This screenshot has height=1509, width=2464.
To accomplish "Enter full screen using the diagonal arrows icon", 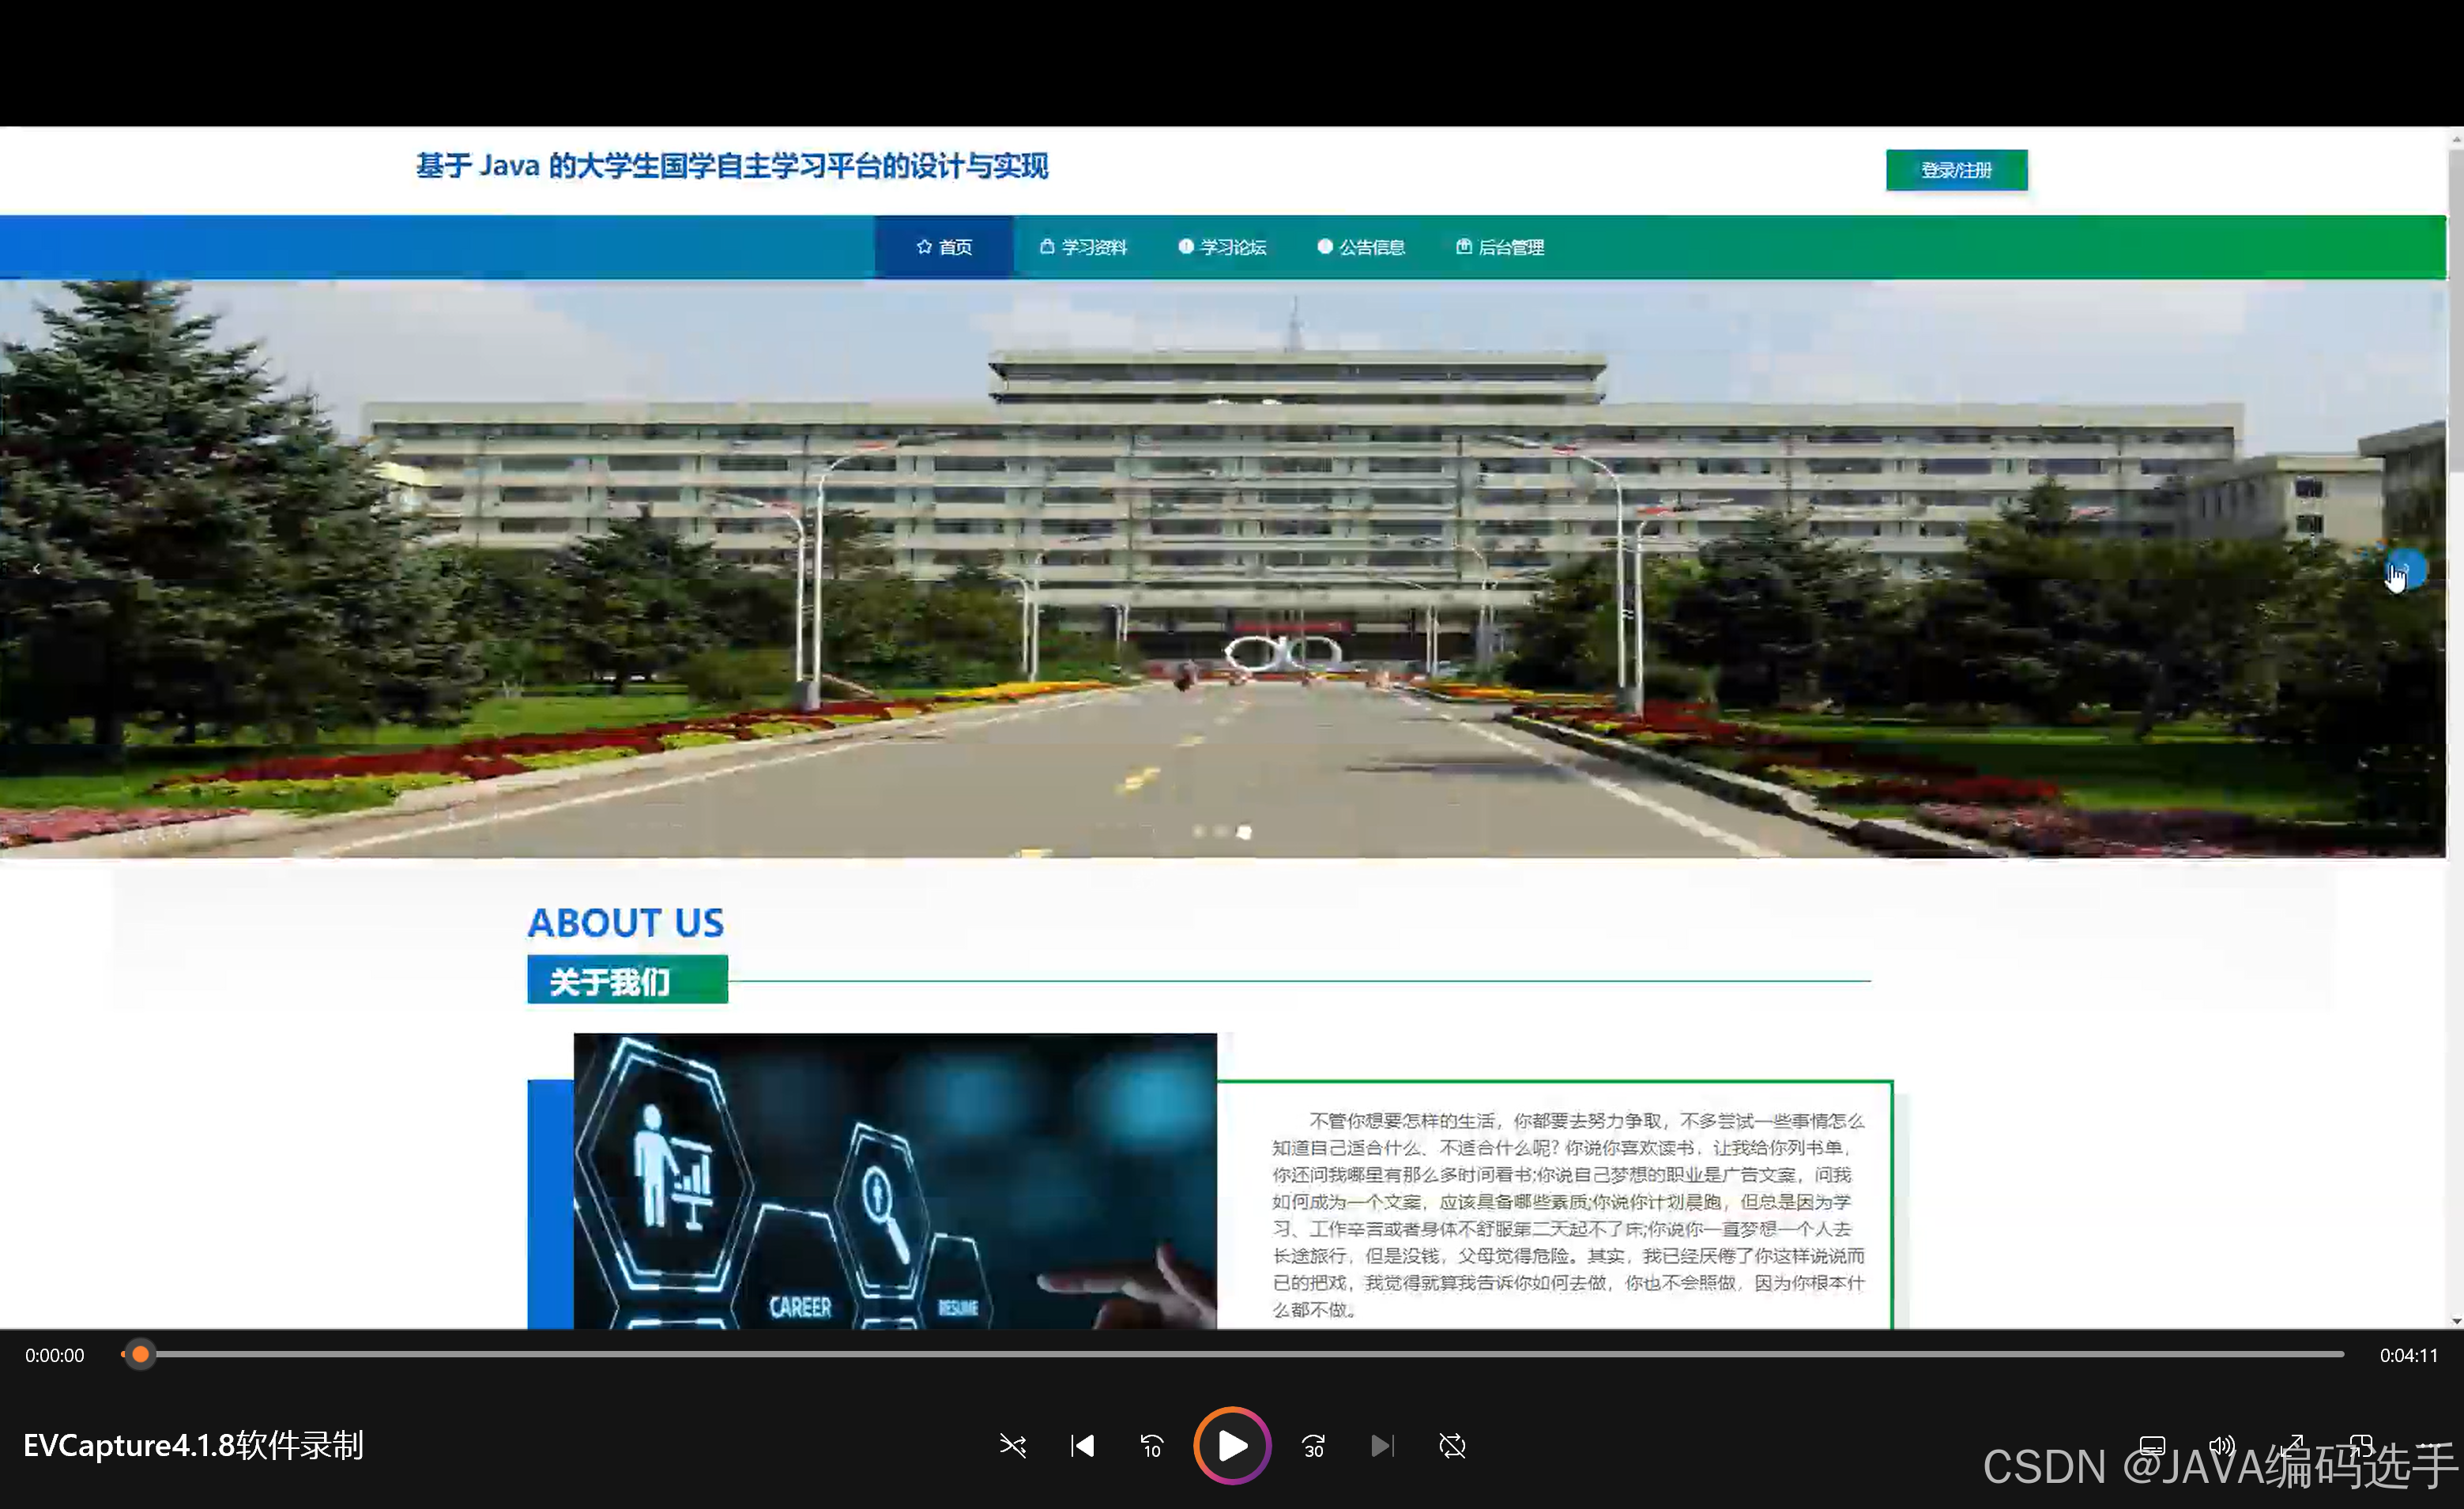I will tap(2292, 1446).
